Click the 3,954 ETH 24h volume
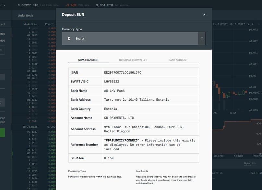The image size is (262, 190). click(x=104, y=5)
